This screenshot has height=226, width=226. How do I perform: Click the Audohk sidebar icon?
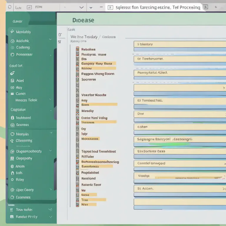point(13,41)
